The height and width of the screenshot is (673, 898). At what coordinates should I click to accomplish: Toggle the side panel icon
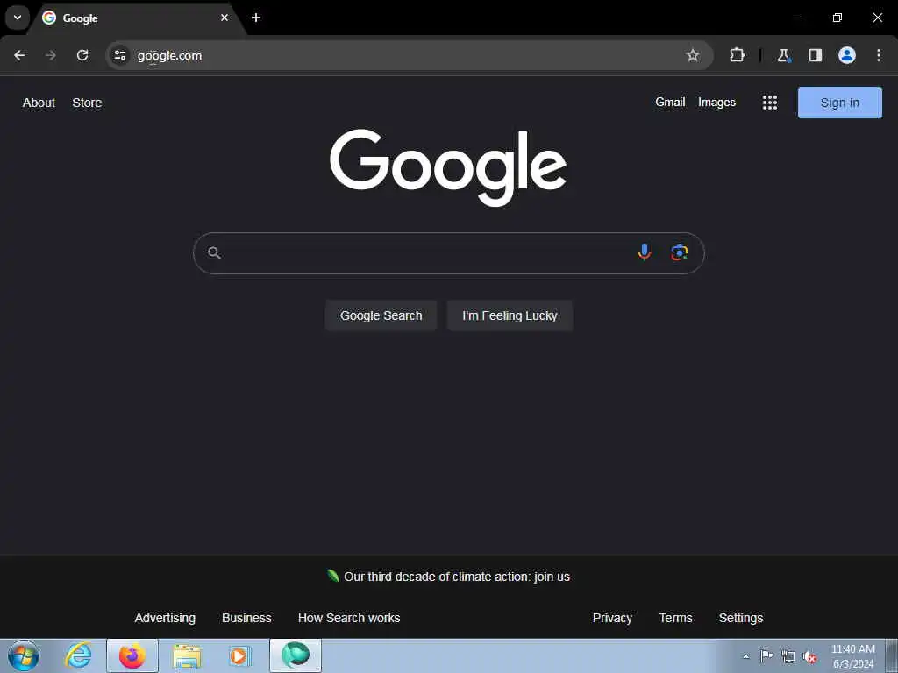pyautogui.click(x=815, y=55)
